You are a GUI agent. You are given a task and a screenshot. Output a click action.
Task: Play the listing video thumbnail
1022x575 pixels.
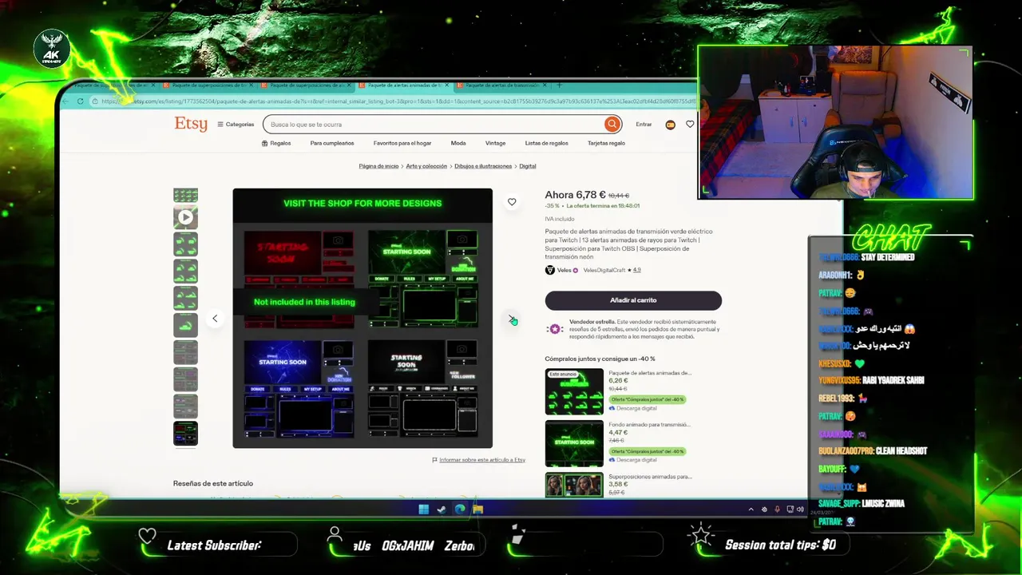pyautogui.click(x=185, y=216)
